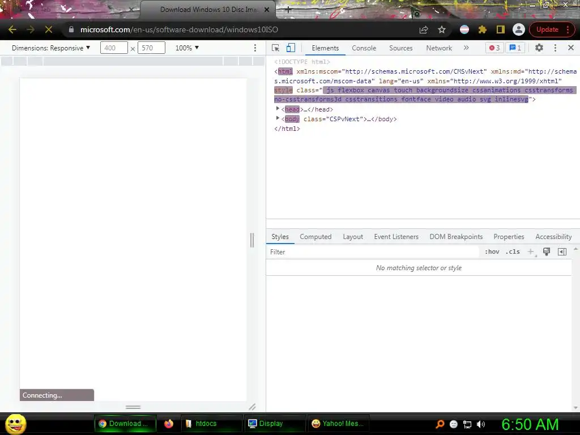Toggle Chrome side panel icon
This screenshot has height=435, width=580.
tap(501, 29)
